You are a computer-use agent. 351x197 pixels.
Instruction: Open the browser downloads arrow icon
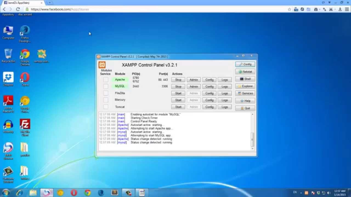(340, 9)
